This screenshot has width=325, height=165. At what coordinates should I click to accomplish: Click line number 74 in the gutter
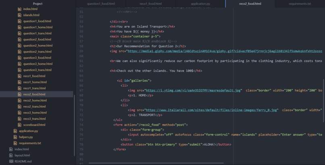[81, 125]
